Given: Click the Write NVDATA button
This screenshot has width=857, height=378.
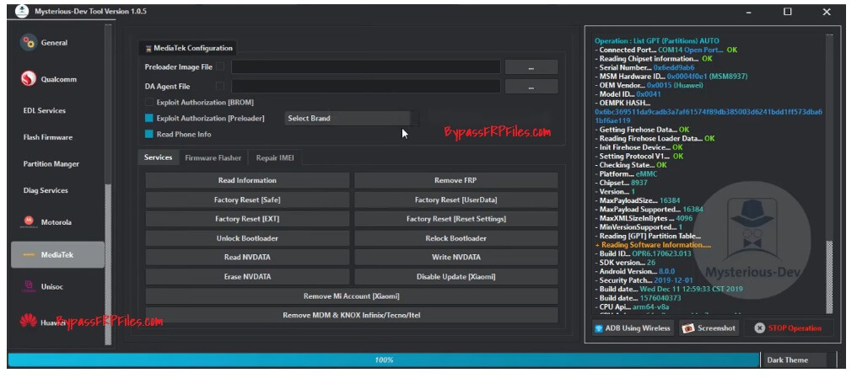Looking at the screenshot, I should [x=455, y=258].
